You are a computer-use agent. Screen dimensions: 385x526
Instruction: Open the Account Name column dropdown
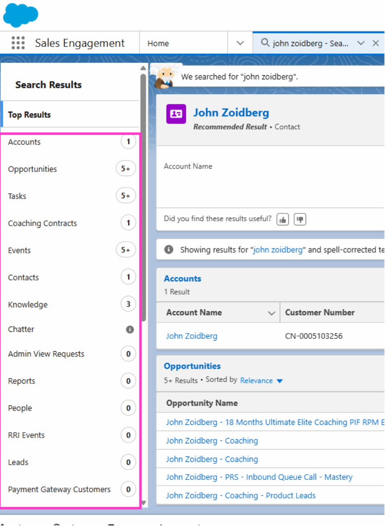click(x=271, y=313)
